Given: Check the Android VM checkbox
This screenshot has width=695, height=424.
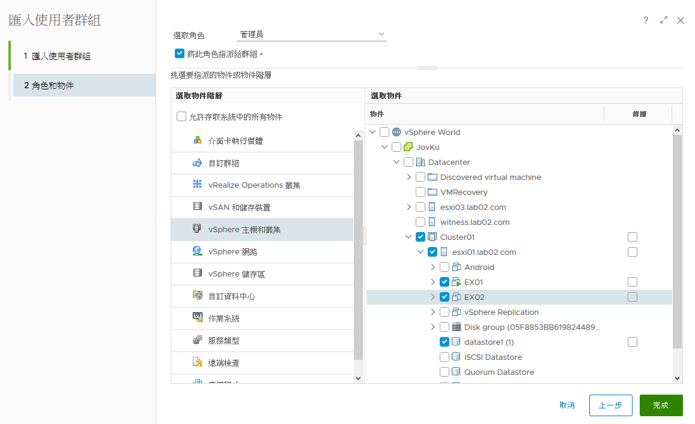Looking at the screenshot, I should click(x=444, y=267).
